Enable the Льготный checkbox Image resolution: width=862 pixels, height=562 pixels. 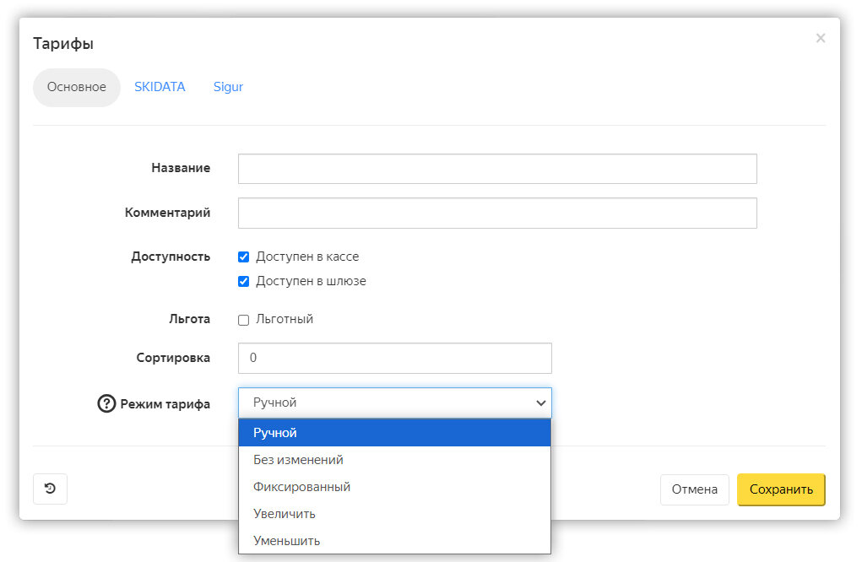(x=244, y=320)
